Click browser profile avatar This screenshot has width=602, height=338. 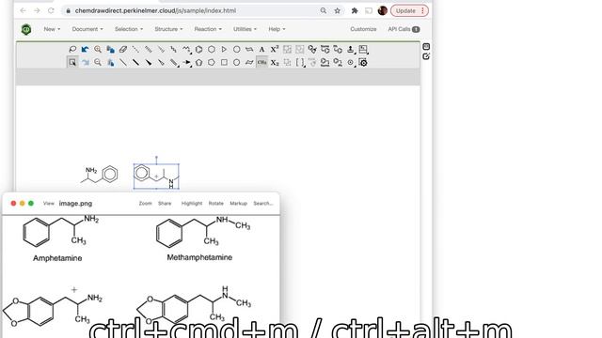pos(383,10)
